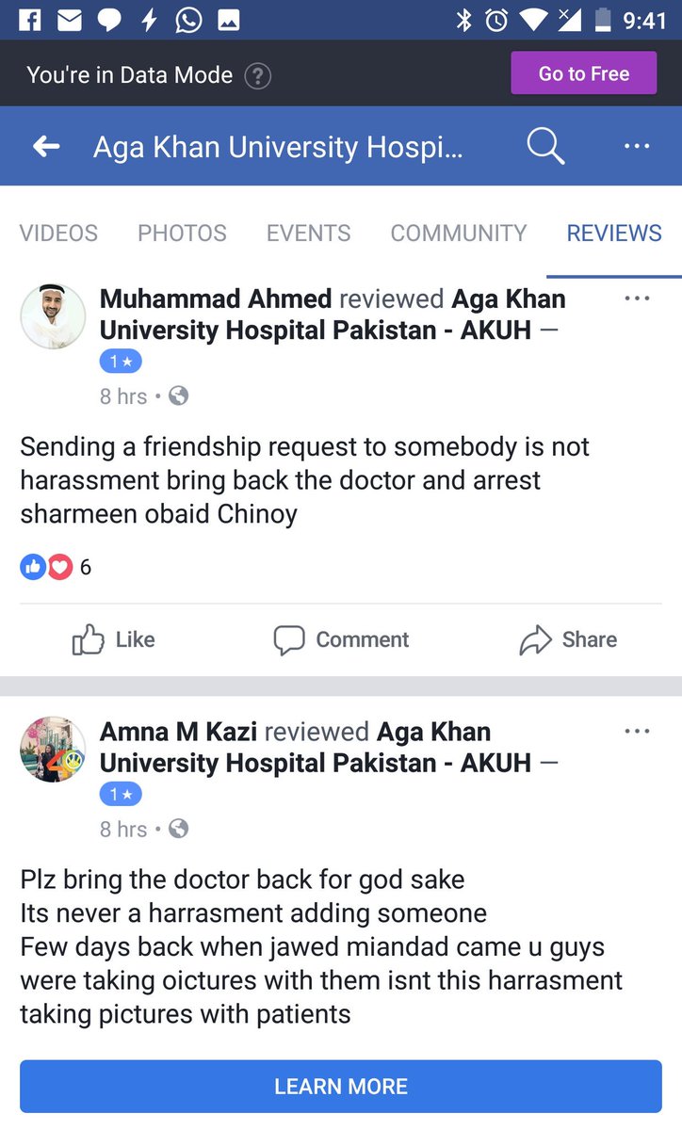Tap the Comment speech bubble icon

coord(289,639)
